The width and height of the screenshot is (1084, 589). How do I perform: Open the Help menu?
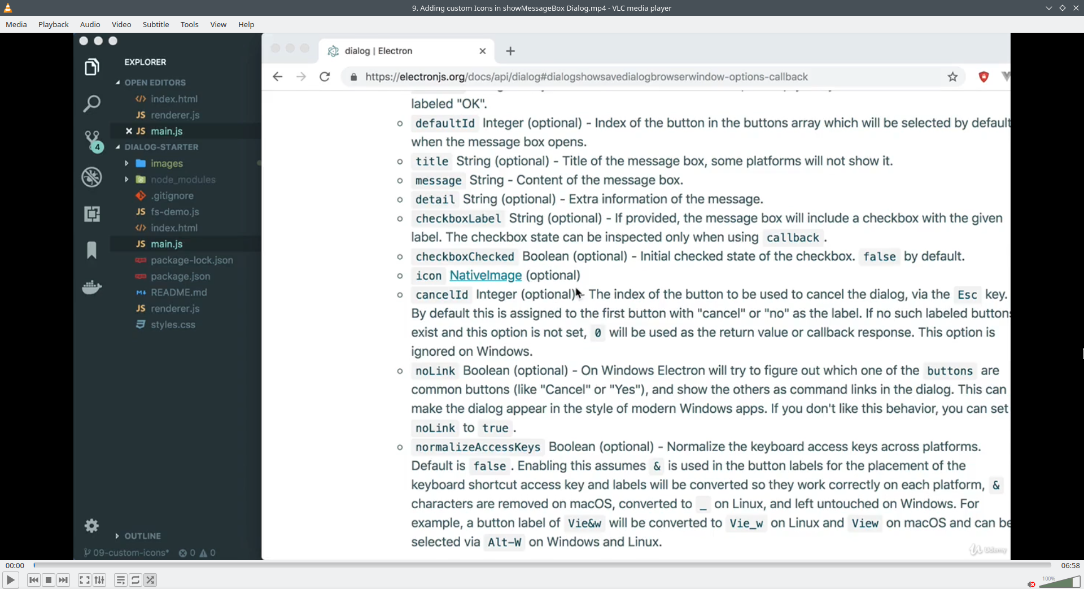(246, 24)
